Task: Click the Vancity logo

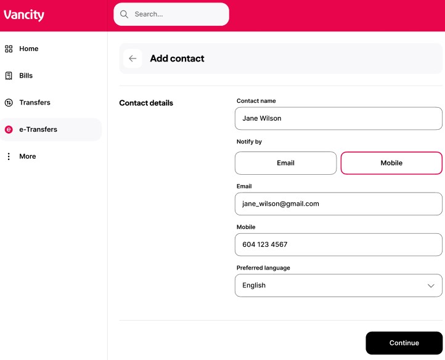Action: pos(24,15)
